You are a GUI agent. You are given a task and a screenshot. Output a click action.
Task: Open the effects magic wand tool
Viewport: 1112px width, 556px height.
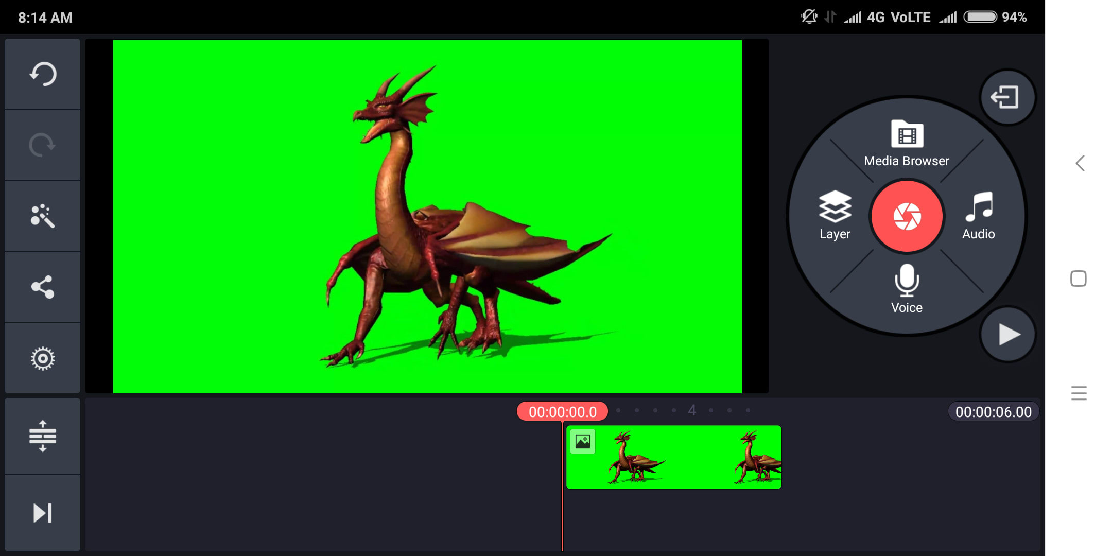pos(43,216)
